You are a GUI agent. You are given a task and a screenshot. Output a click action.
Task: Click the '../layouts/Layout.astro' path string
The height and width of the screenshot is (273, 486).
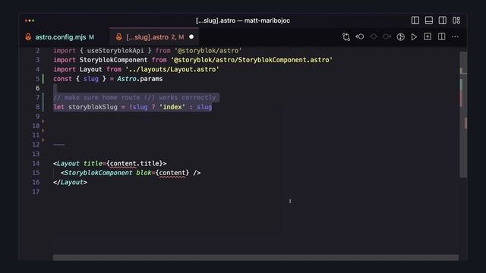172,69
